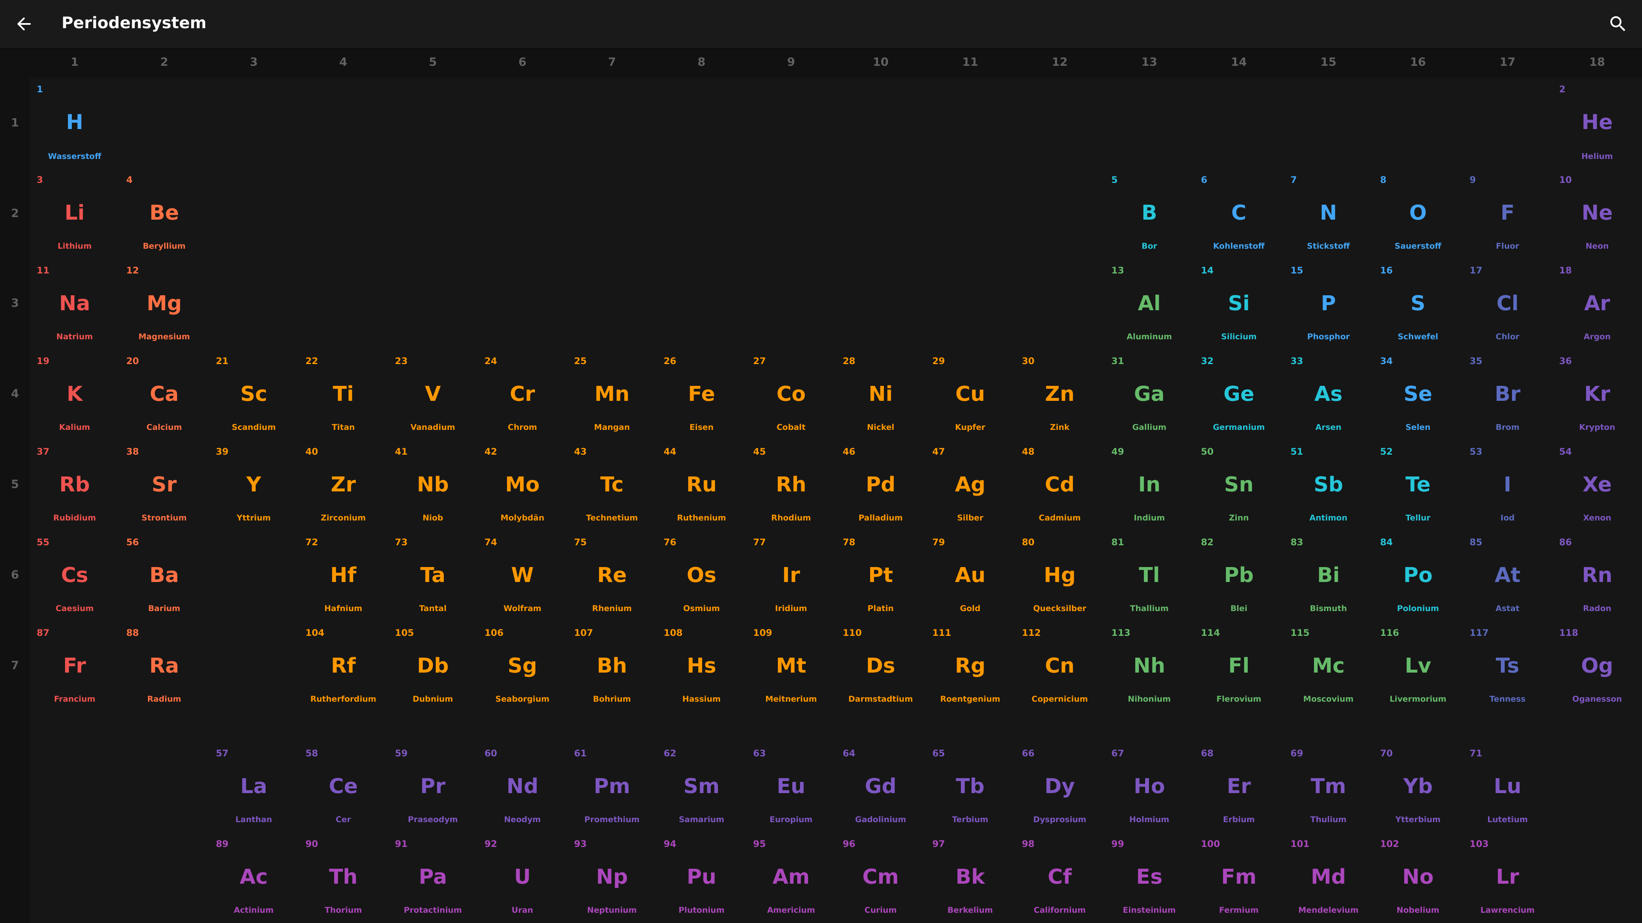Tap the Arsen (As) element

[1328, 394]
